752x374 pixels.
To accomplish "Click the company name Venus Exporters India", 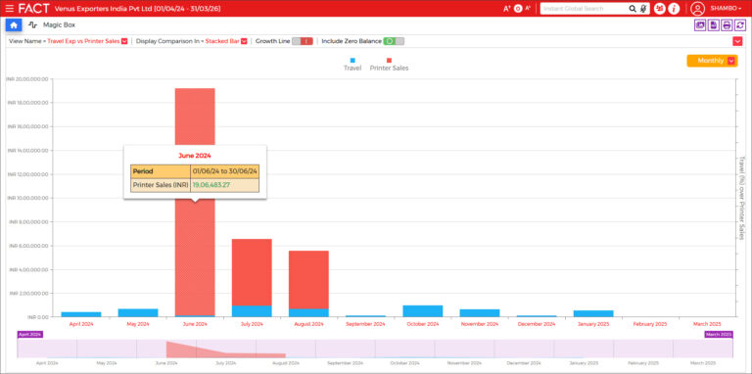I will click(x=103, y=9).
